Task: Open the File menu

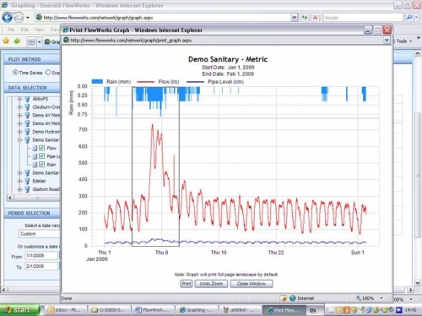Action: point(11,30)
